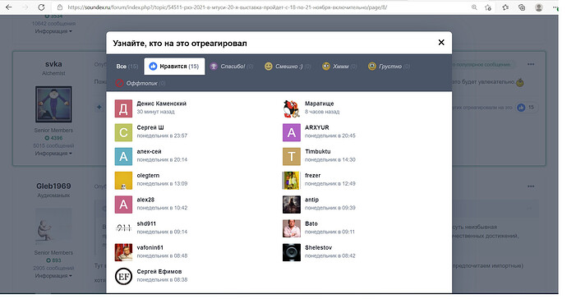Click the laughing smiley Смешно icon
Image resolution: width=567 pixels, height=299 pixels.
[x=269, y=67]
